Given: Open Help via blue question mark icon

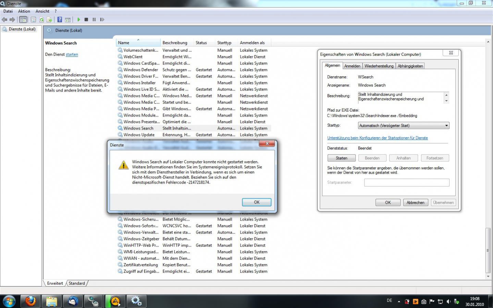Looking at the screenshot, I should (60, 20).
